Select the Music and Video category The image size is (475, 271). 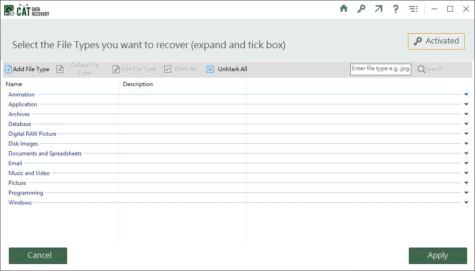coord(29,173)
